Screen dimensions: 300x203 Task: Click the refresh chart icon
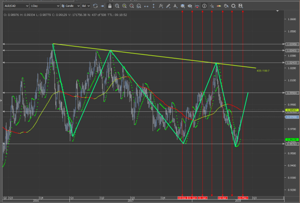95,6
